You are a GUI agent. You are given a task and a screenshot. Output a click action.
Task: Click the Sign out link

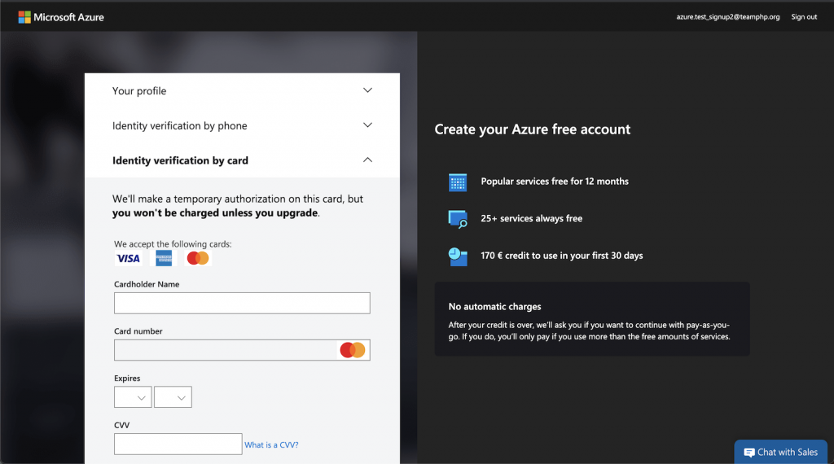(x=804, y=17)
